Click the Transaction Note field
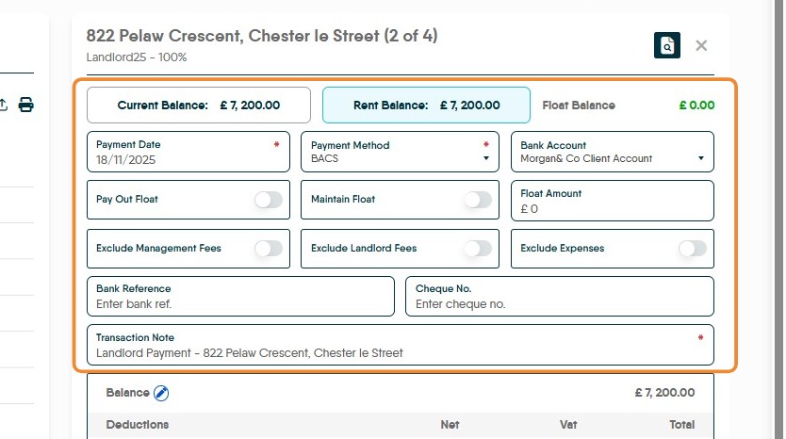 (x=400, y=352)
